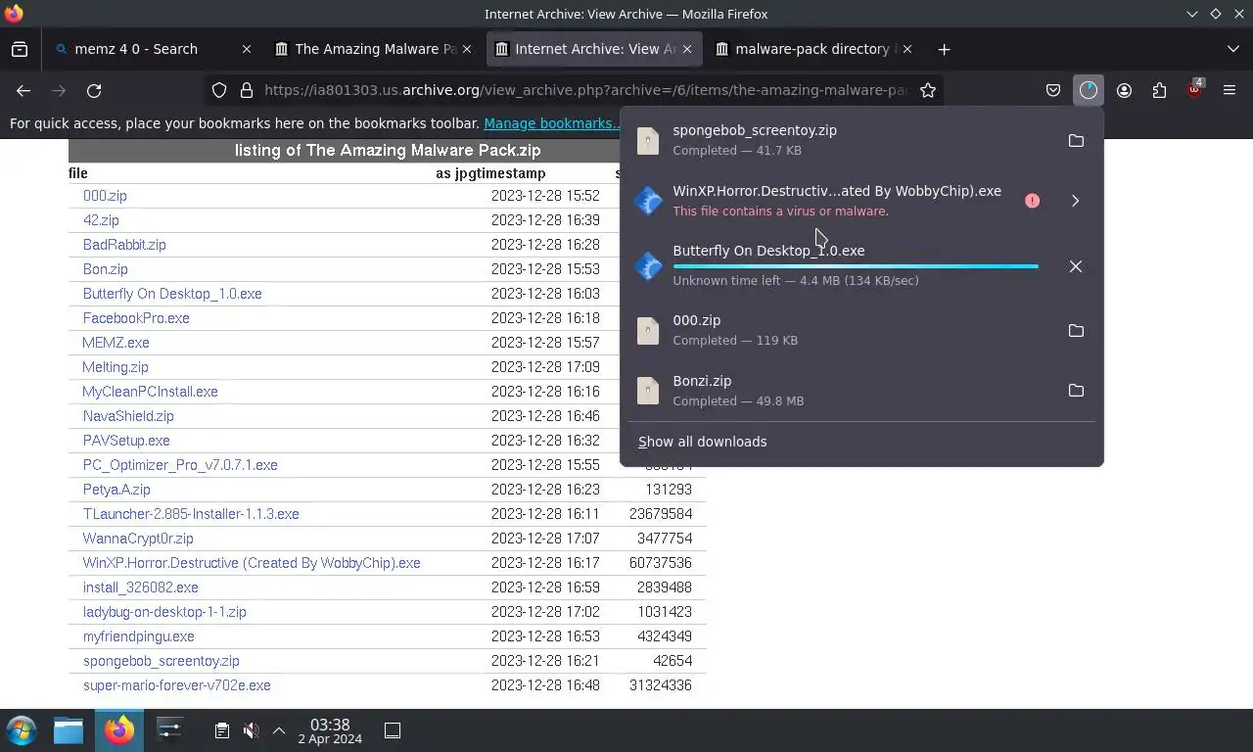Open spongebob_screentoy.zip listing link

click(x=162, y=661)
